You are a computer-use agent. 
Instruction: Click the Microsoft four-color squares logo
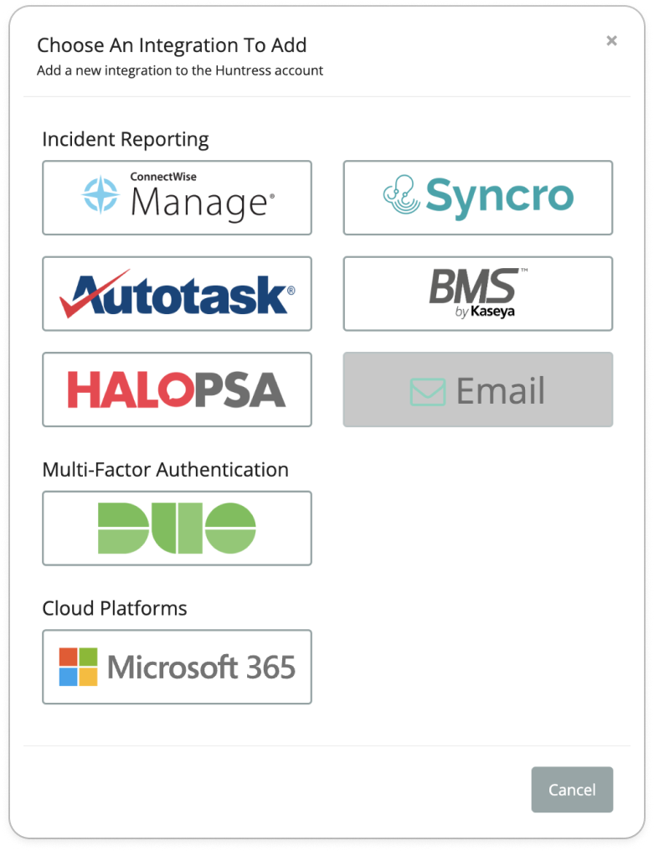click(x=78, y=667)
